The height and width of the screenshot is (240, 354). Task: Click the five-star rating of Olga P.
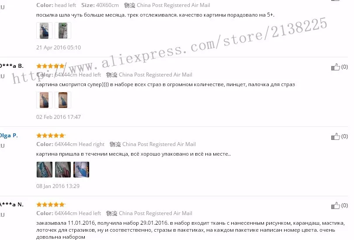click(x=51, y=136)
